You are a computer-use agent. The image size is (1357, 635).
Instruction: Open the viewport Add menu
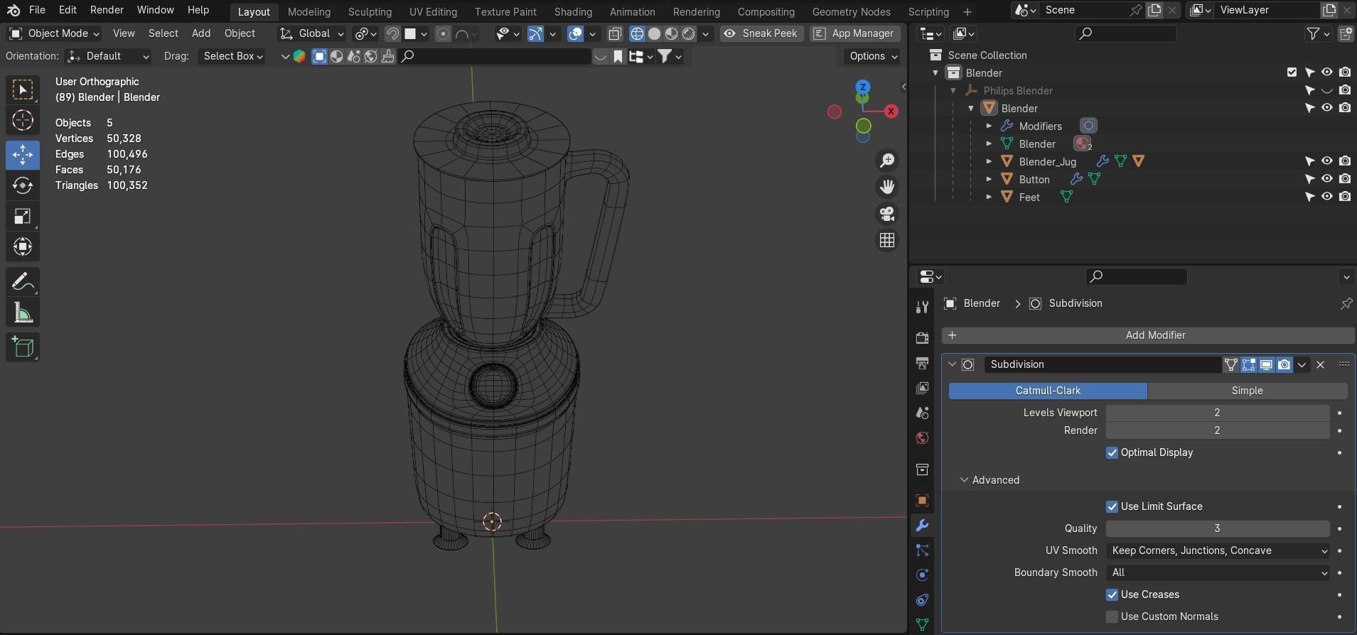tap(201, 33)
